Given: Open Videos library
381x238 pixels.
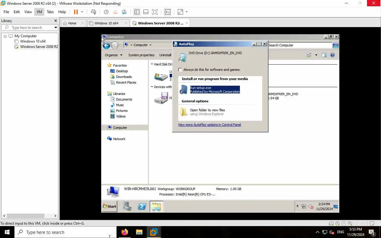Looking at the screenshot, I should (x=121, y=116).
